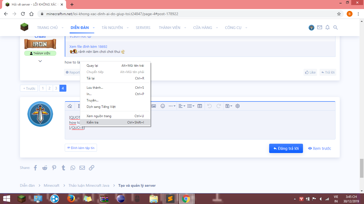Expand Crisati's user info chevron
Viewport: 364px width, 204px height.
(x=40, y=61)
